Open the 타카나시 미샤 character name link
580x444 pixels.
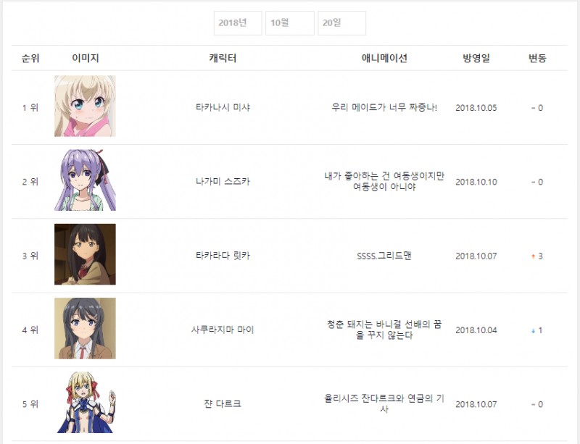(x=223, y=108)
